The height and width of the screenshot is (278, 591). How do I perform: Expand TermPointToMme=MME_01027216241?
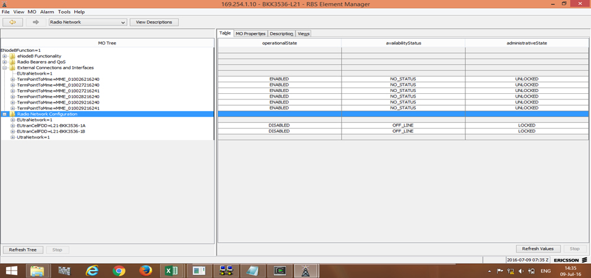12,91
